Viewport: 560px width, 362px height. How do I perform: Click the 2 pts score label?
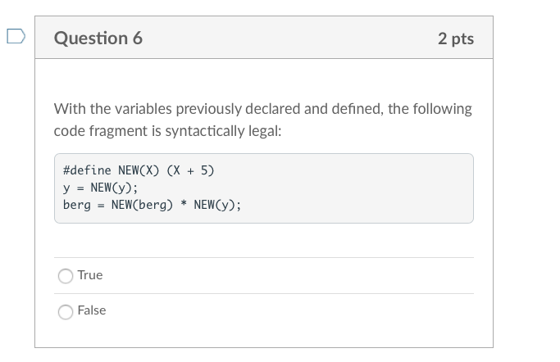click(456, 38)
